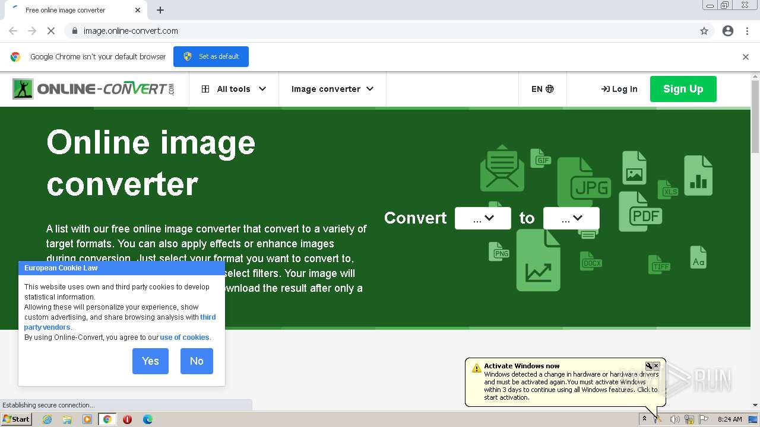Click the TIFF file icon in banner
The height and width of the screenshot is (427, 760).
(x=659, y=265)
